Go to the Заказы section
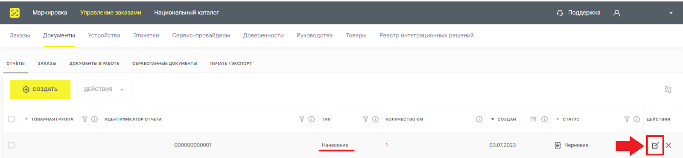 tap(20, 35)
